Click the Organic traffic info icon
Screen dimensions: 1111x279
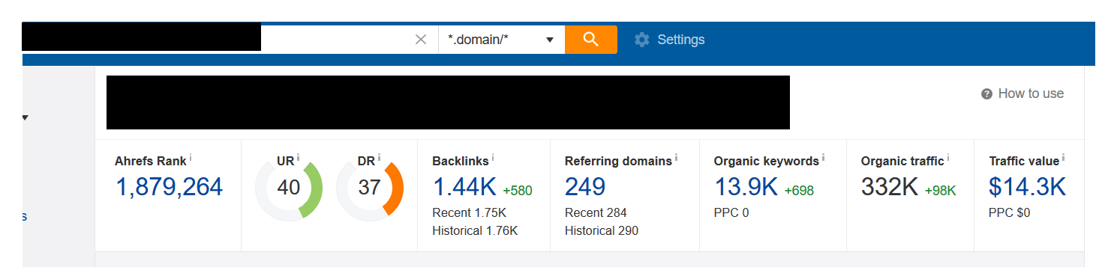947,158
